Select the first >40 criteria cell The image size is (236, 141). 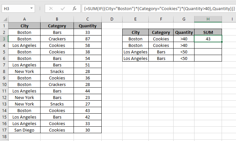coord(184,39)
